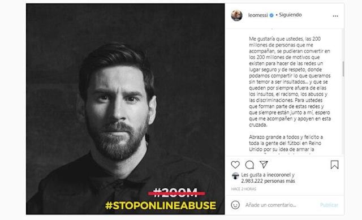Click the black-and-white portrait post image
362x220 pixels.
[x=126, y=109]
